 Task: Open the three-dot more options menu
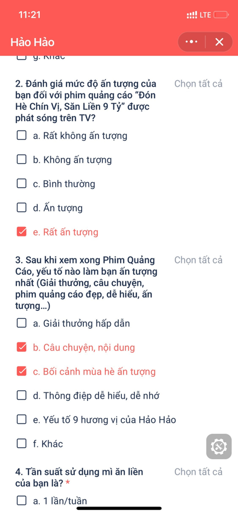191,42
